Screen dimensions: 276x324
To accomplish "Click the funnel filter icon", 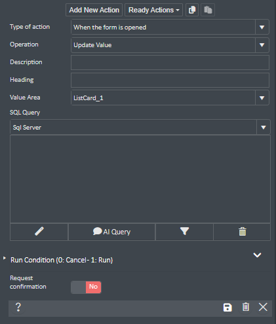I will point(184,232).
